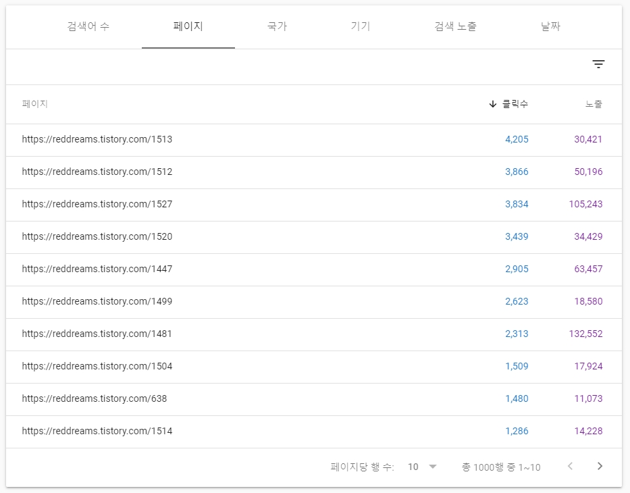Click the 63,457 impressions value
This screenshot has width=630, height=493.
coord(588,269)
